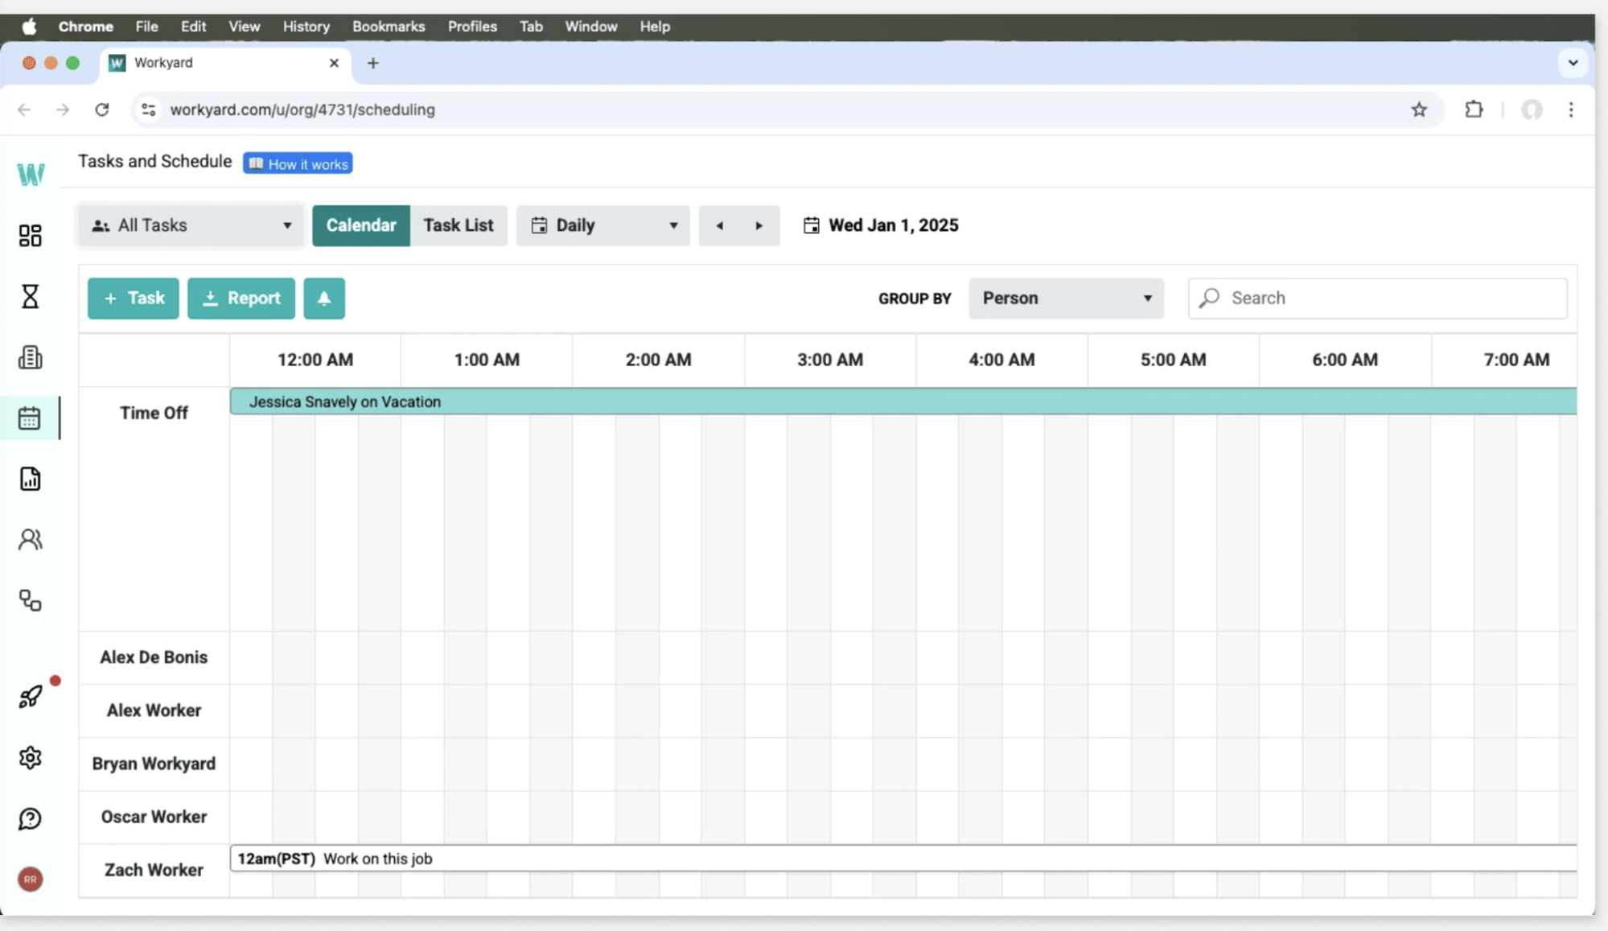The image size is (1608, 931).
Task: Open the Profiles menu
Action: tap(472, 27)
